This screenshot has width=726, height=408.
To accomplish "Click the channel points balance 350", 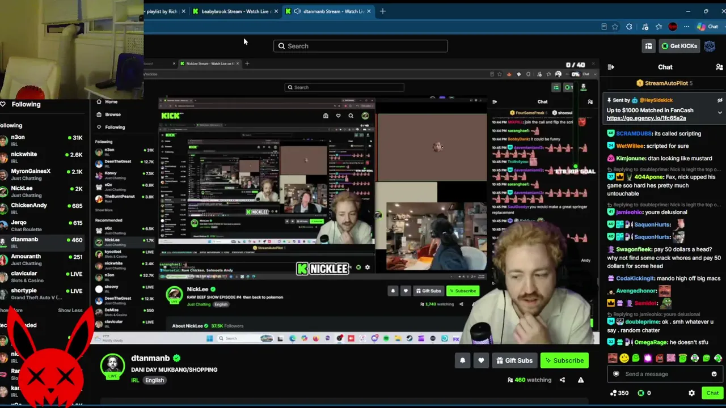I will pyautogui.click(x=619, y=393).
